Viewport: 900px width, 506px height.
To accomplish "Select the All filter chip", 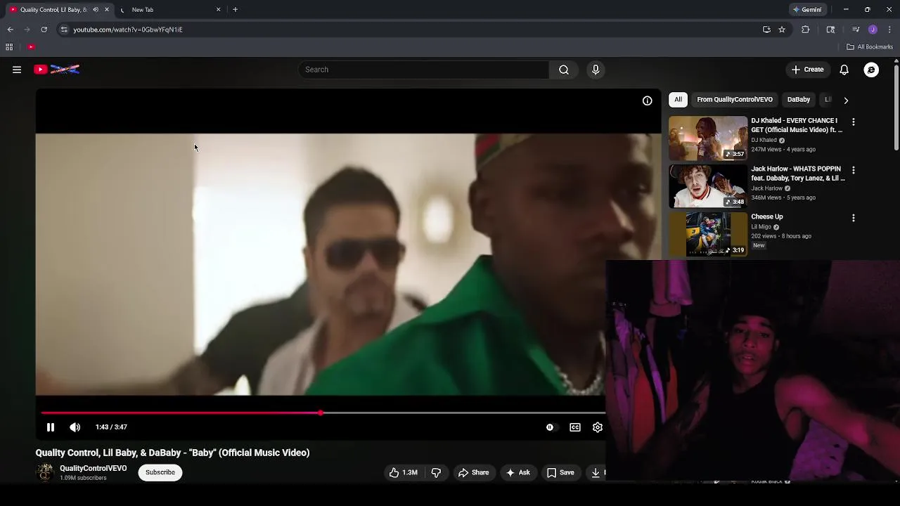I will click(x=678, y=100).
